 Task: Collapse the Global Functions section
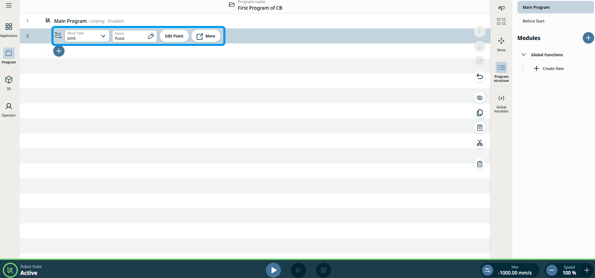pos(524,55)
